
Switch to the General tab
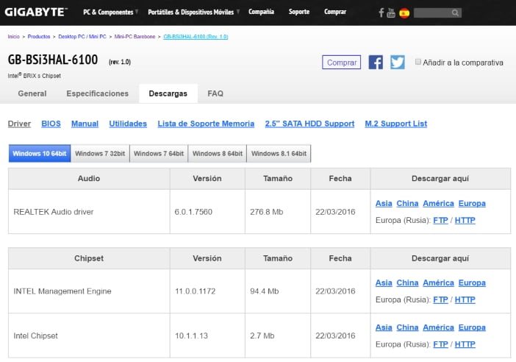click(x=32, y=93)
